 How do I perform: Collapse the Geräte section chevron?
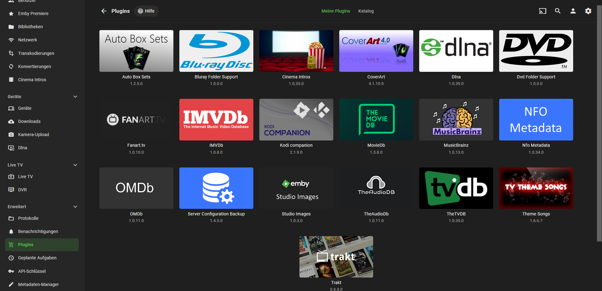[x=75, y=97]
